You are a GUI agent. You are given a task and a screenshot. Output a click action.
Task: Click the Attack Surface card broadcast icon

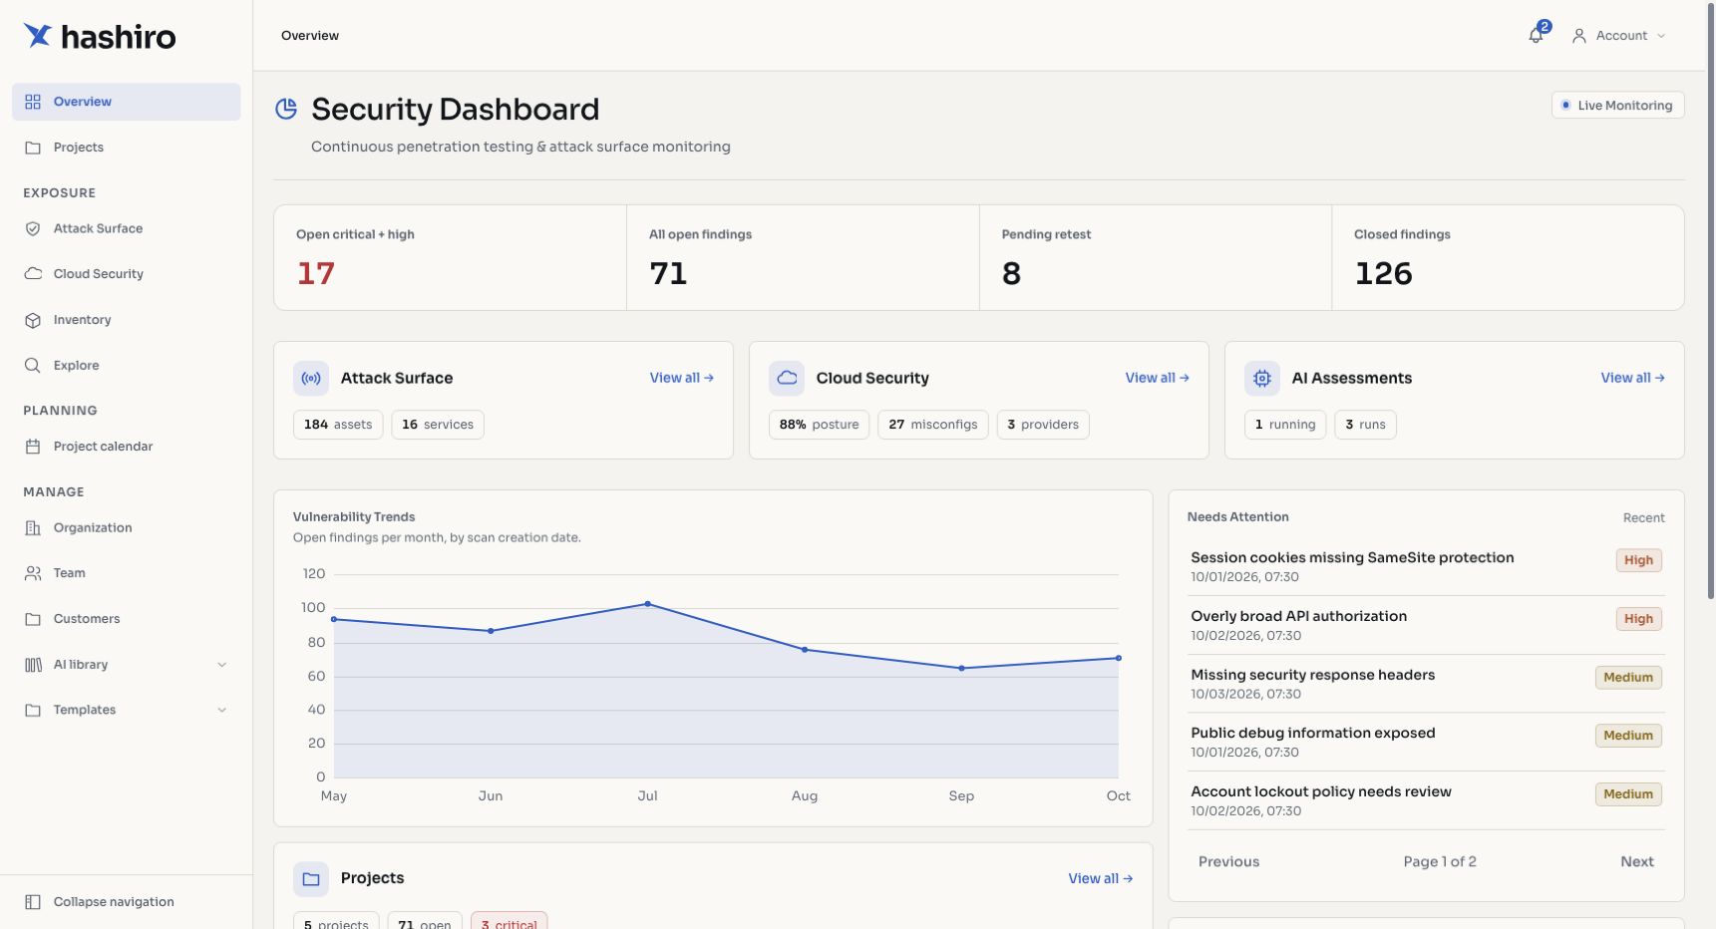pyautogui.click(x=311, y=379)
